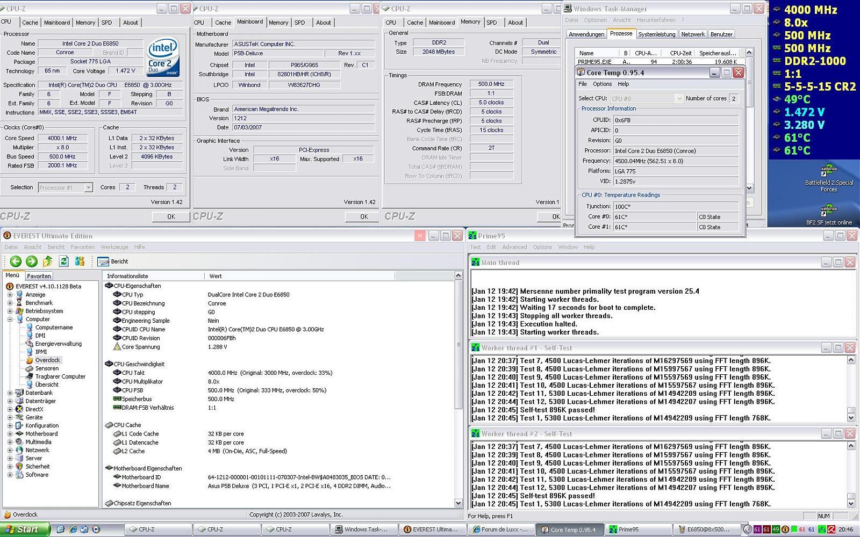Click Main thread window icon in Prime95
This screenshot has height=537, width=860.
point(475,262)
